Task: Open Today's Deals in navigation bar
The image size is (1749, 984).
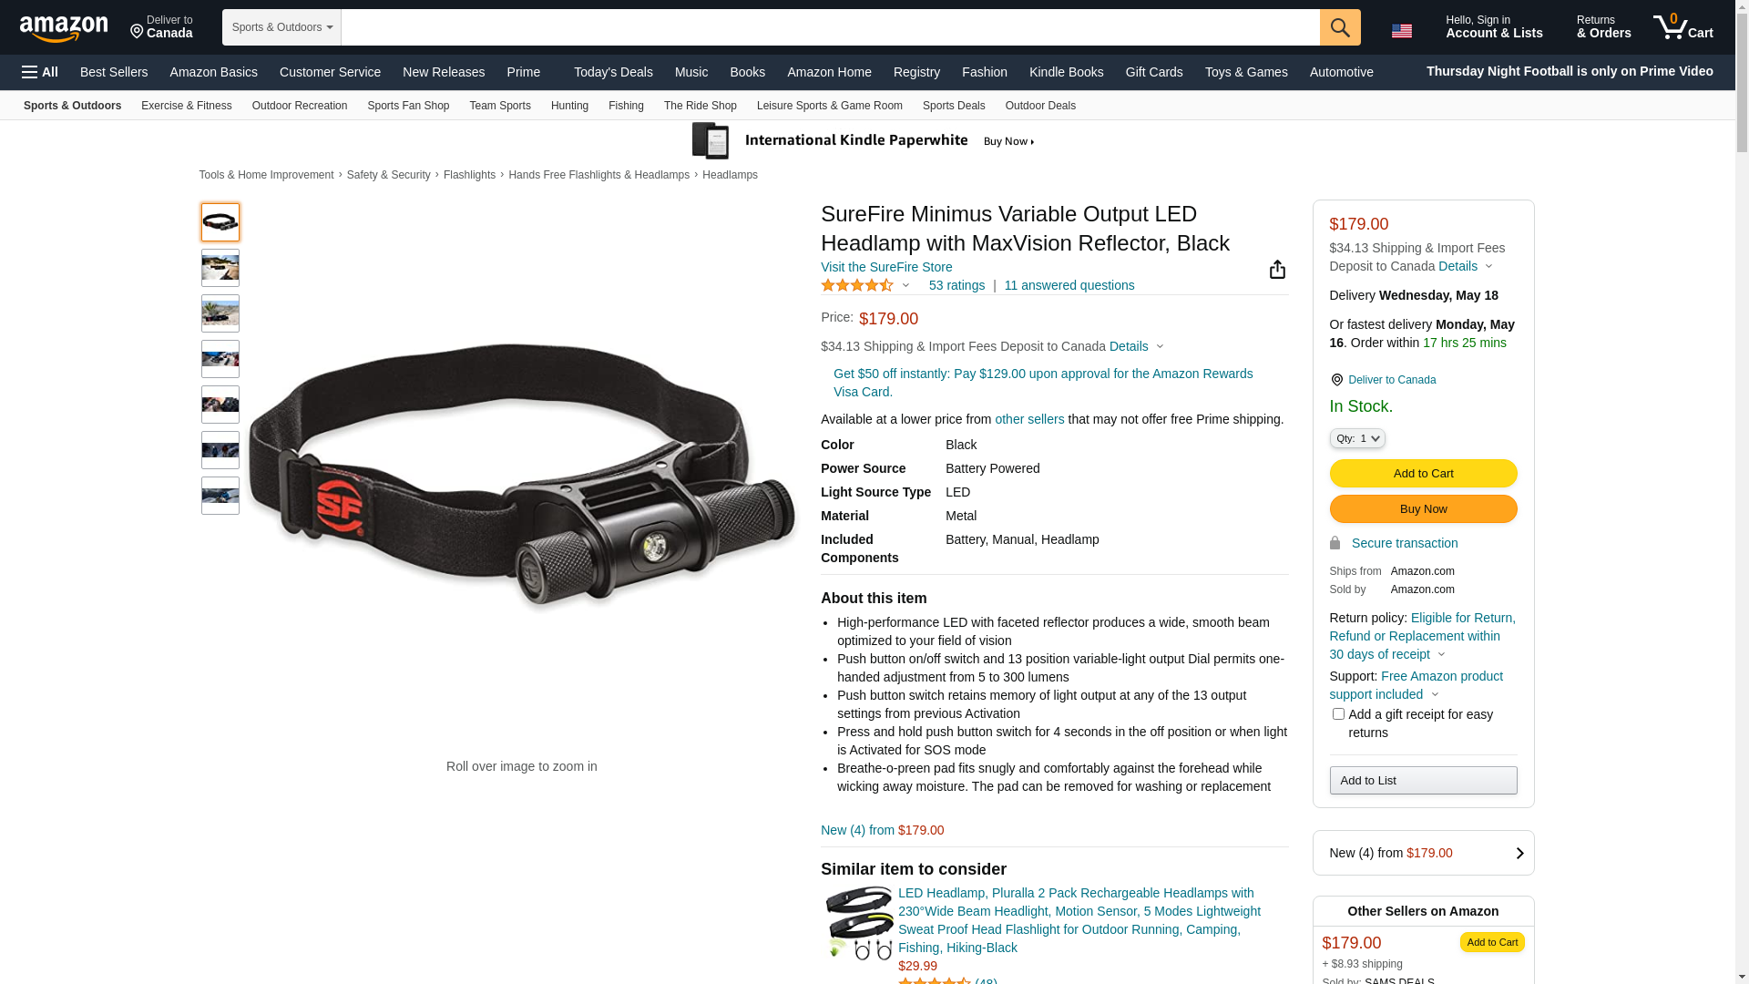Action: point(613,72)
